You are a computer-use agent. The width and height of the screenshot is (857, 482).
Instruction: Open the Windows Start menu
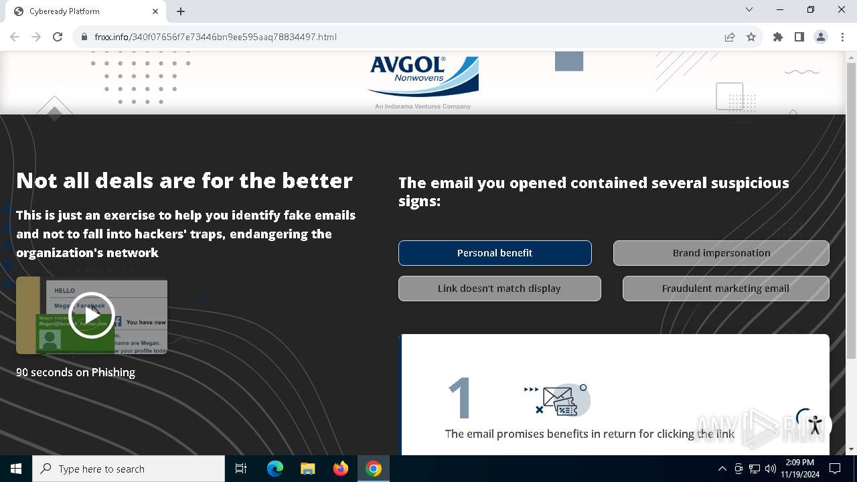tap(16, 469)
